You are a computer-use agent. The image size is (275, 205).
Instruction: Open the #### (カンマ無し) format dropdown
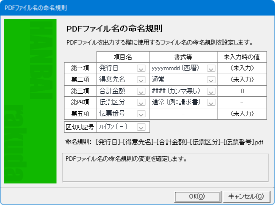coord(211,91)
